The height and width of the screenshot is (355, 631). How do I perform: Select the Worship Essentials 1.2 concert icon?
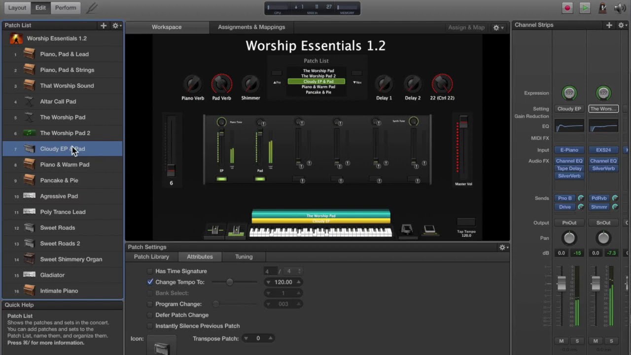[16, 38]
